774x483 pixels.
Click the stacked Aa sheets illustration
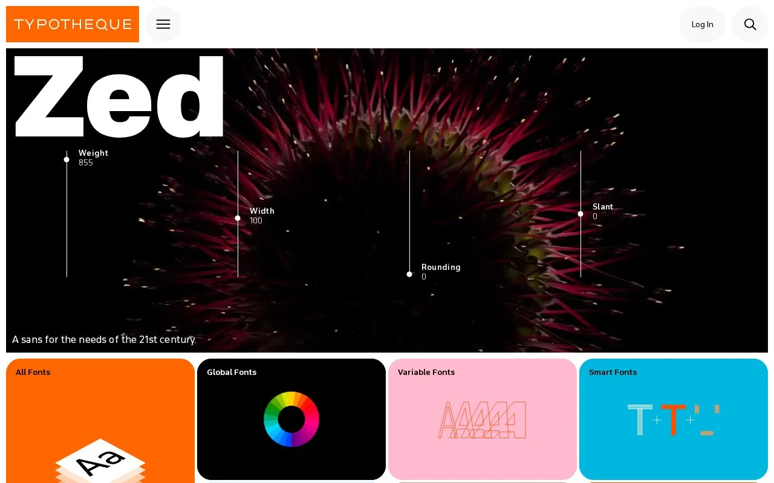point(100,461)
